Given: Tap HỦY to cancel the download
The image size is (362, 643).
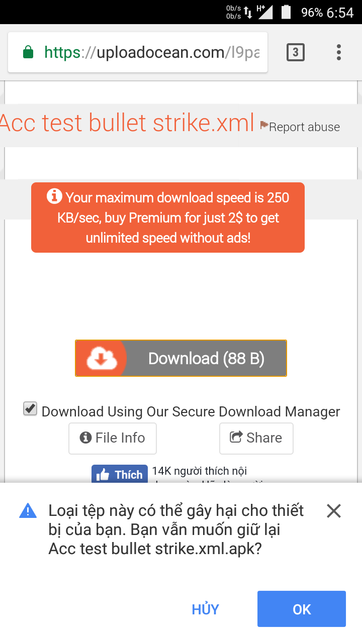Looking at the screenshot, I should tap(205, 609).
